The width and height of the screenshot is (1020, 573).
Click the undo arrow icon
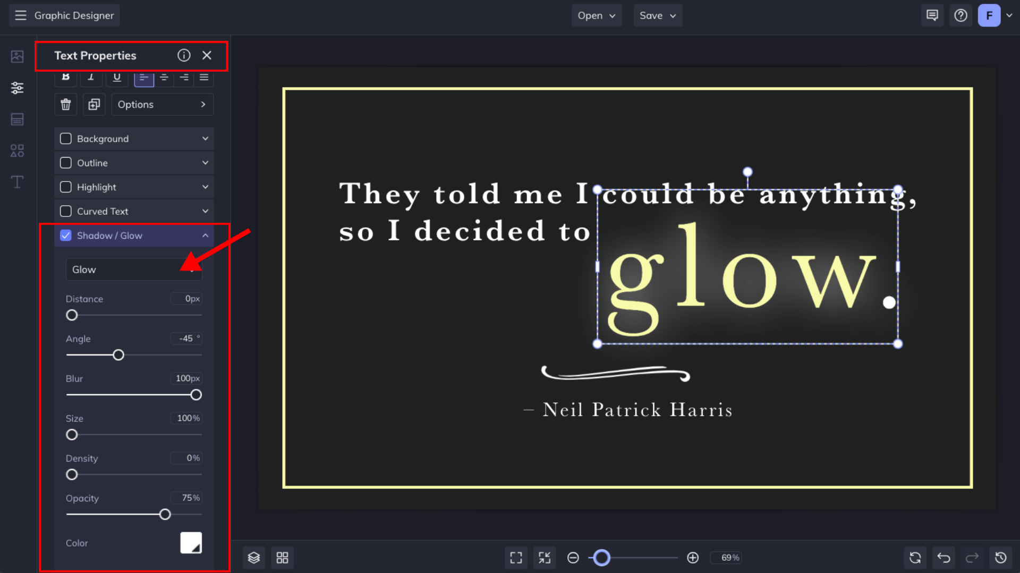click(943, 558)
